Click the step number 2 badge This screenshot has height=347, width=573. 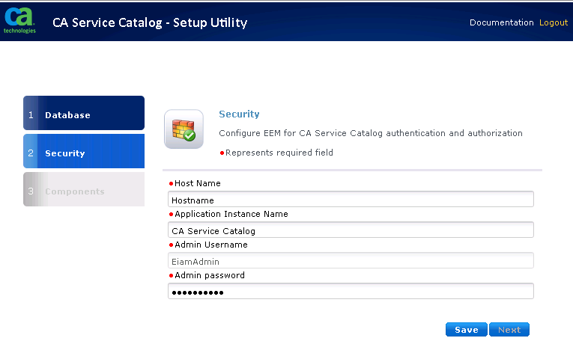31,153
